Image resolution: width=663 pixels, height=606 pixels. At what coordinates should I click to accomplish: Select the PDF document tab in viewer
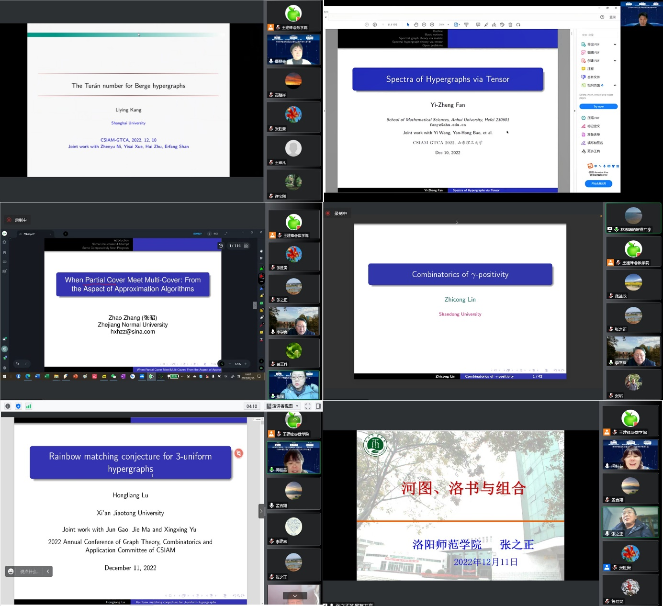point(35,234)
